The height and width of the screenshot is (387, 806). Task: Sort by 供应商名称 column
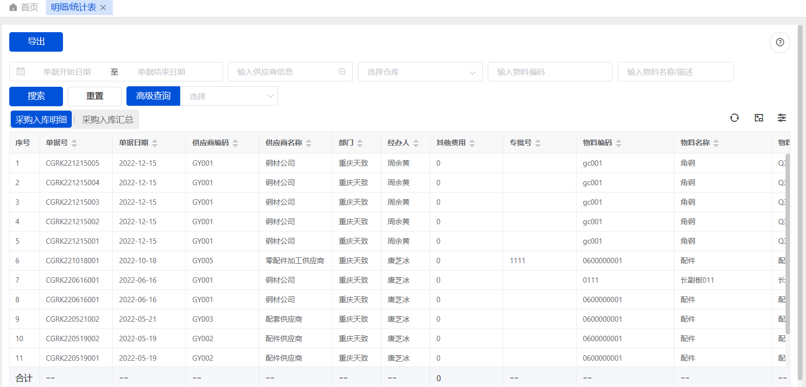(x=309, y=143)
